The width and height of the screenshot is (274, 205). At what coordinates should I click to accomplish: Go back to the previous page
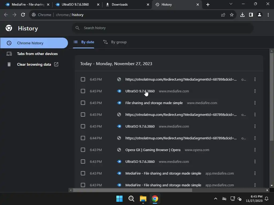tap(6, 15)
